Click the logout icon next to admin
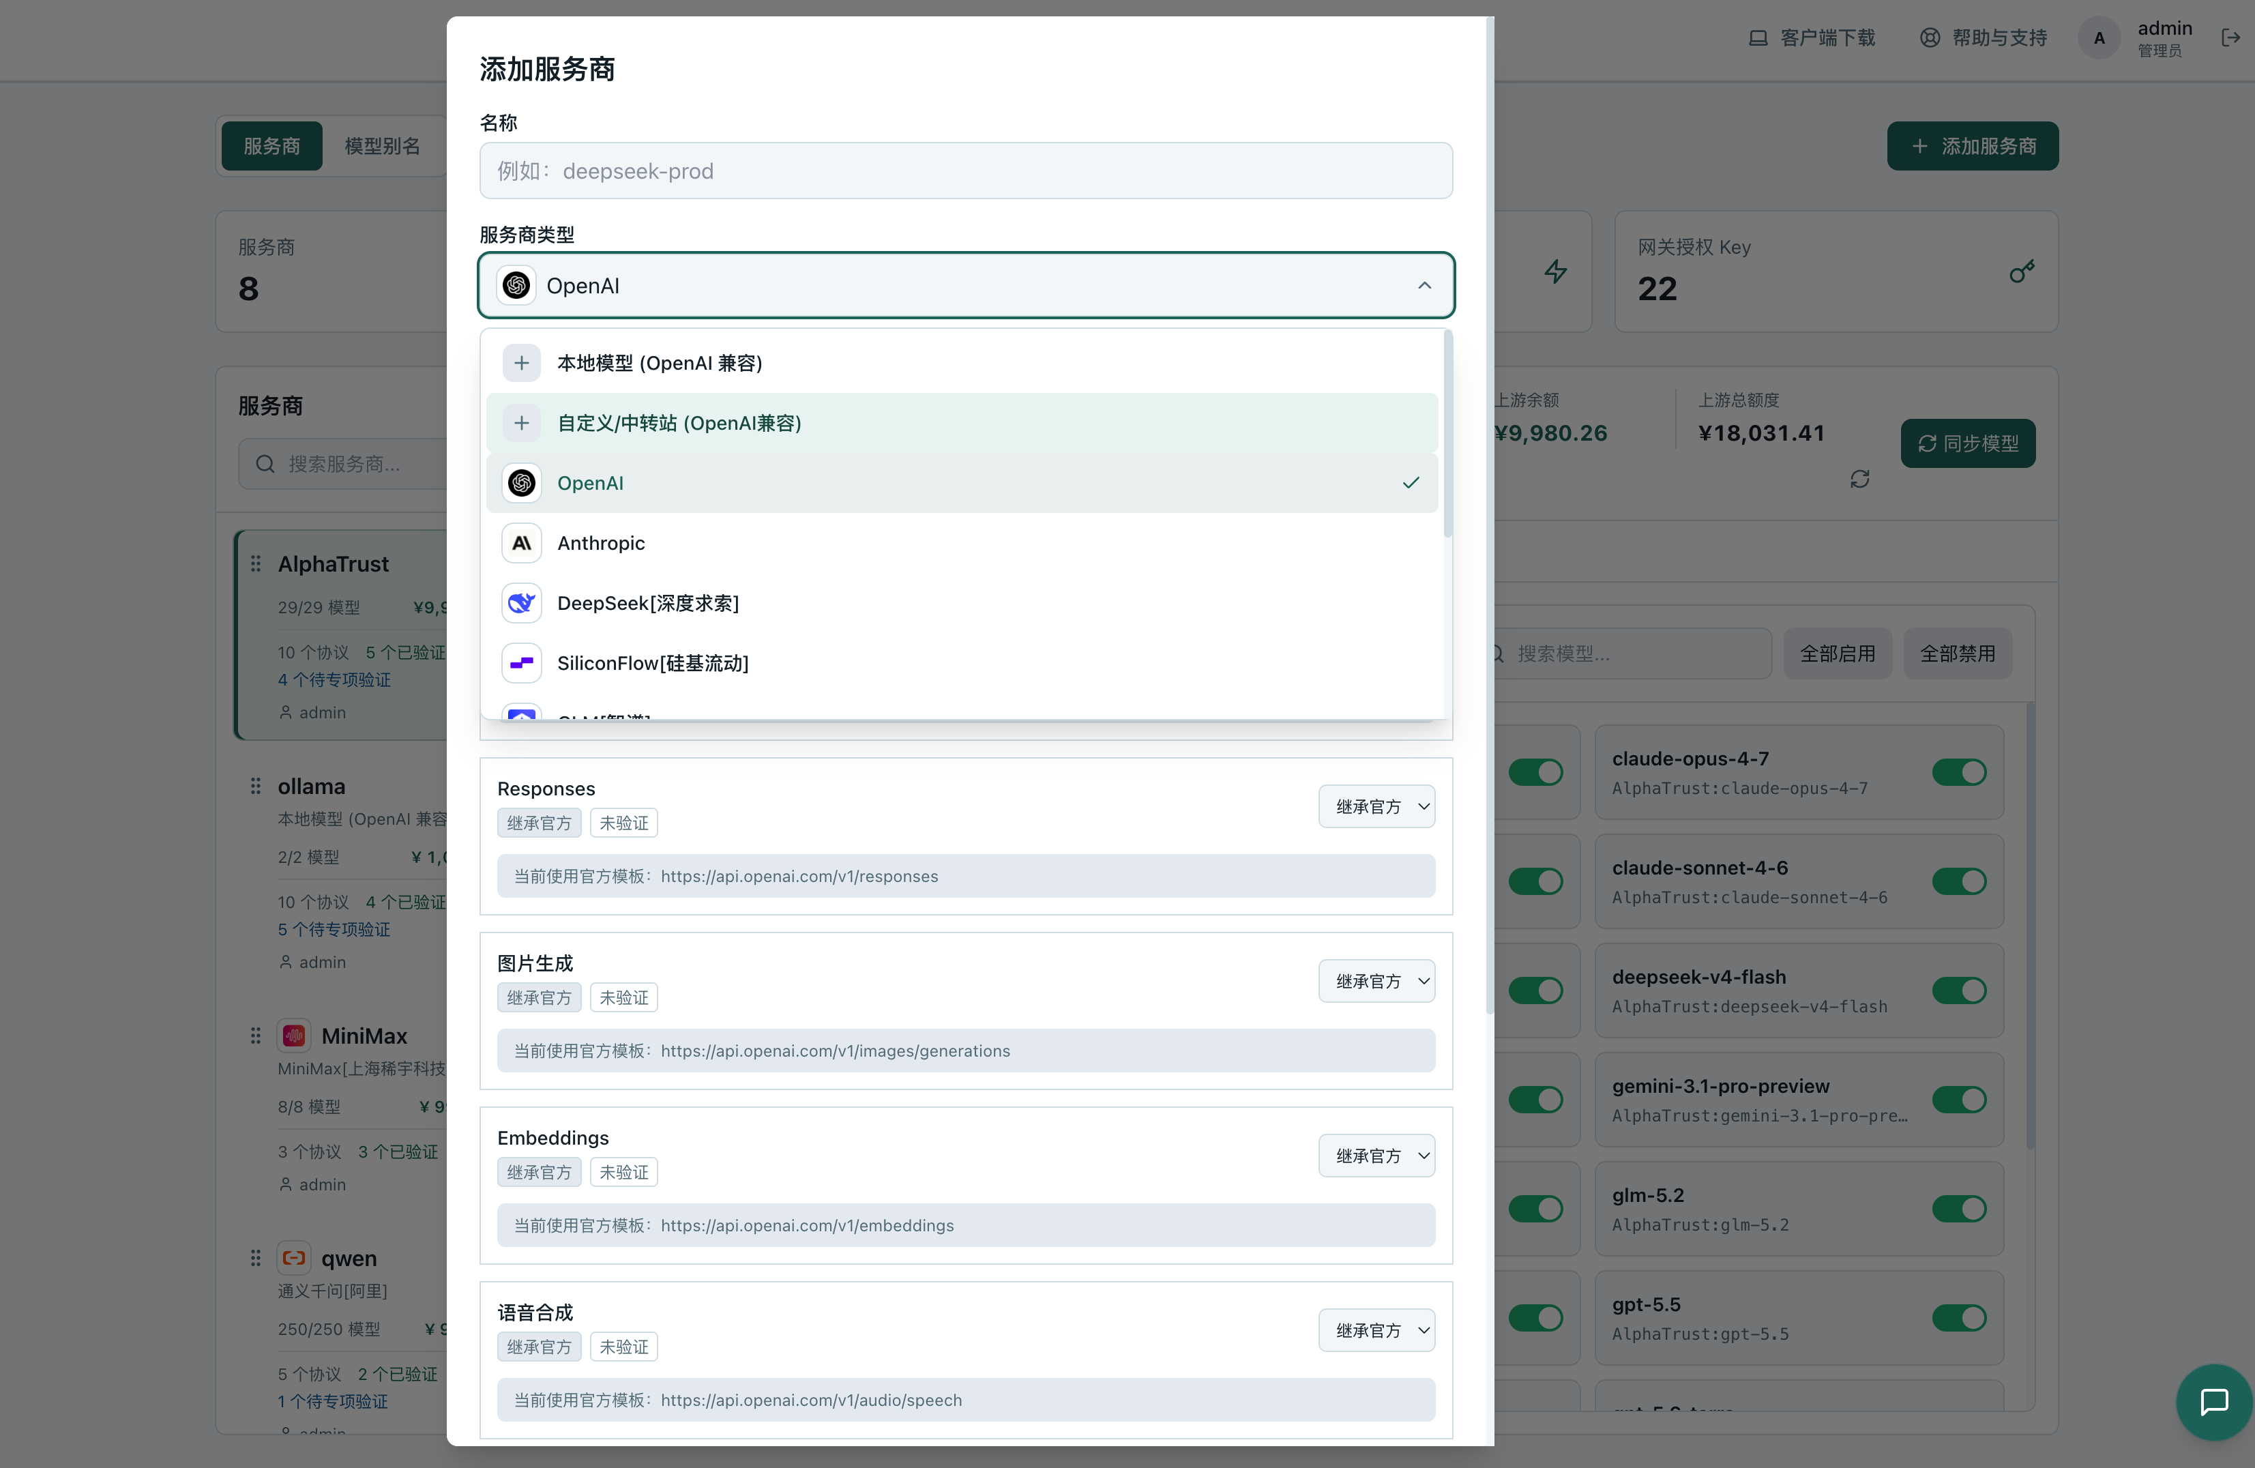The image size is (2255, 1468). tap(2230, 38)
